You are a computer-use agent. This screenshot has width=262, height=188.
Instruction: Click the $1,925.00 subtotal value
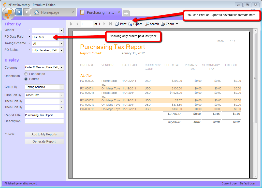(176, 93)
